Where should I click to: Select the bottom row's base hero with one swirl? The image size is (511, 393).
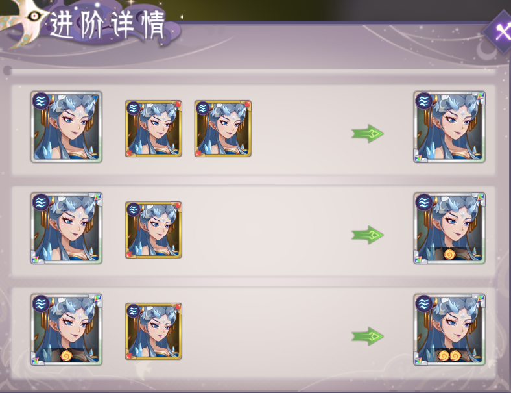click(66, 329)
